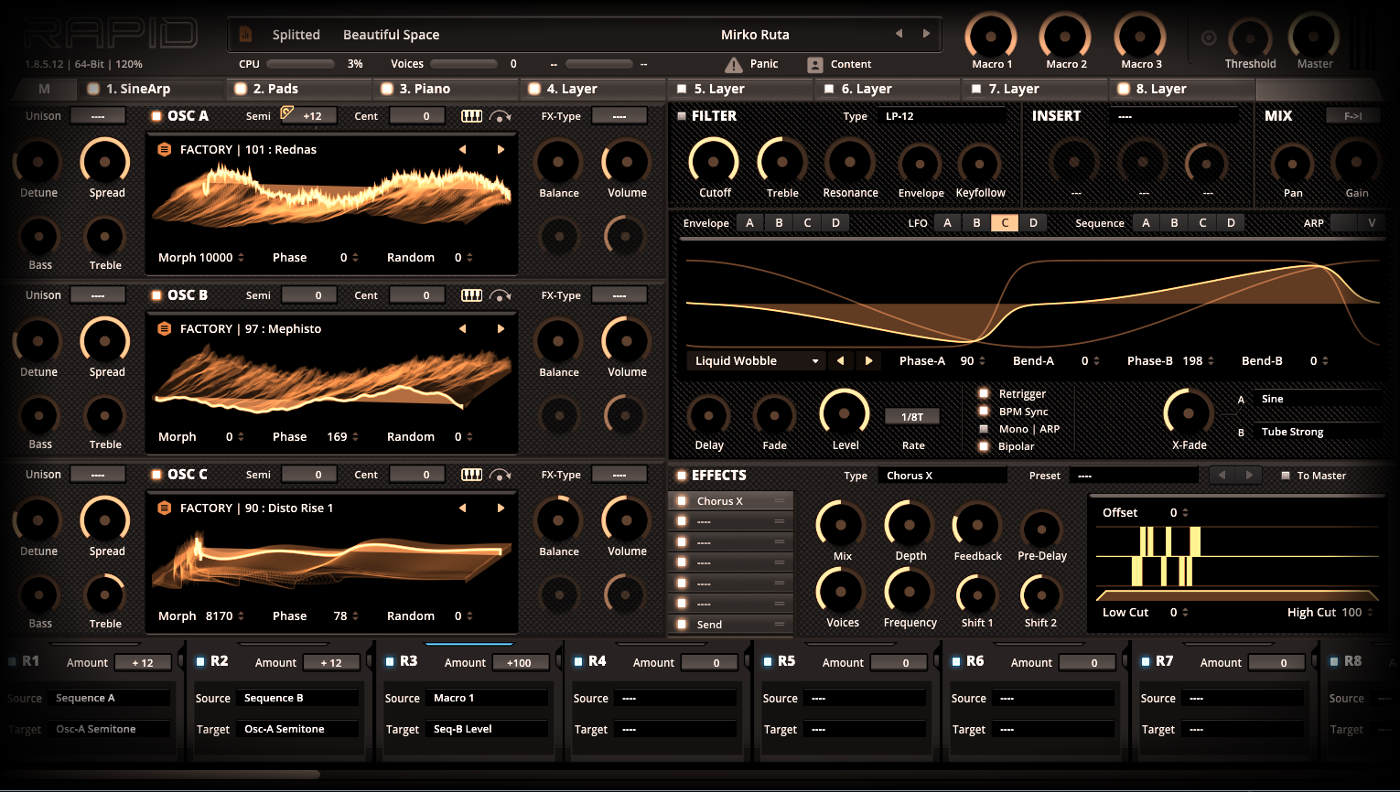The image size is (1400, 792).
Task: Toggle Mono | ARP checkbox
Action: pyautogui.click(x=984, y=428)
